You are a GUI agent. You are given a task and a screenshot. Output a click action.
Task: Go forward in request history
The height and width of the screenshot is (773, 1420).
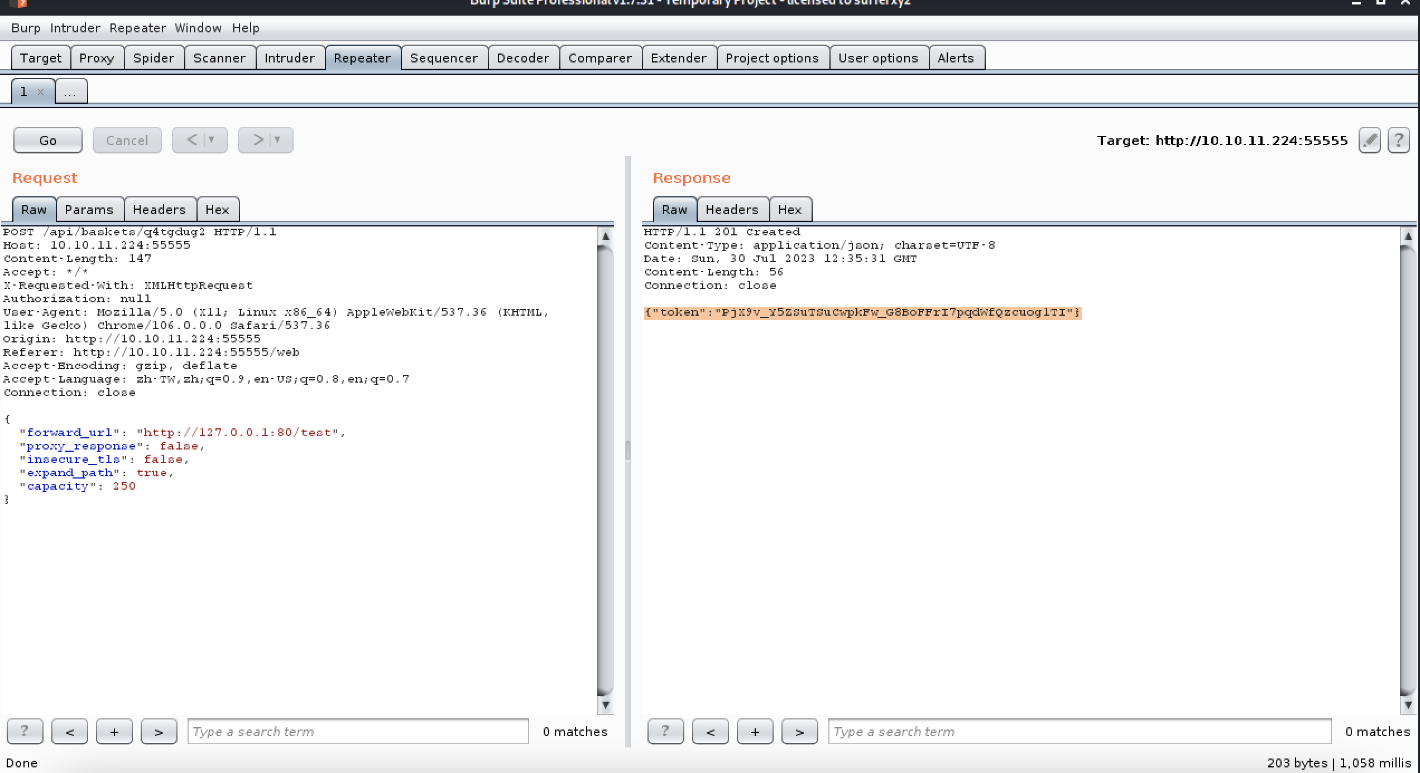(x=257, y=140)
